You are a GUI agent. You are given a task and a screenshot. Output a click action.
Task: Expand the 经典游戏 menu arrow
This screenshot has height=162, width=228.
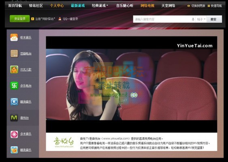pyautogui.click(x=107, y=5)
